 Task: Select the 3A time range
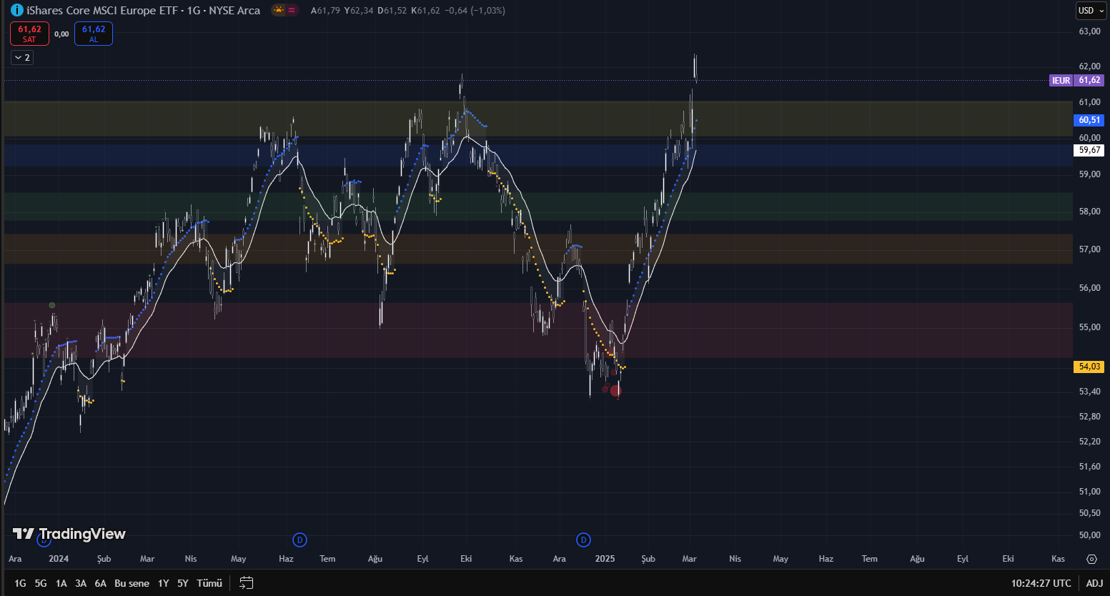point(81,583)
